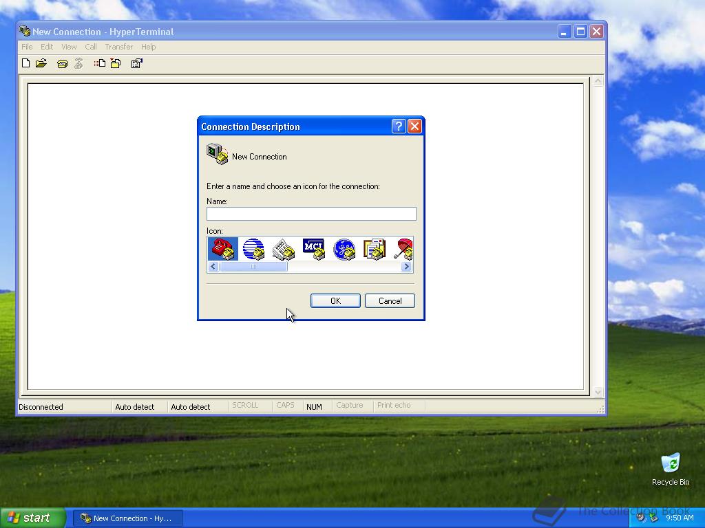Click the Properties toolbar icon

[x=137, y=63]
